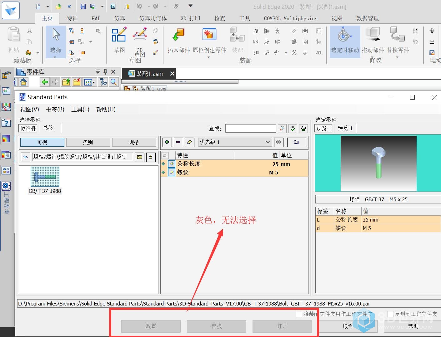The width and height of the screenshot is (441, 337).
Task: Switch to the 预览 1 tab
Action: click(345, 128)
